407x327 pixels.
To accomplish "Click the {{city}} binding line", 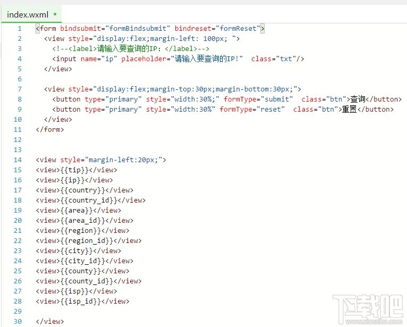I will point(79,251).
